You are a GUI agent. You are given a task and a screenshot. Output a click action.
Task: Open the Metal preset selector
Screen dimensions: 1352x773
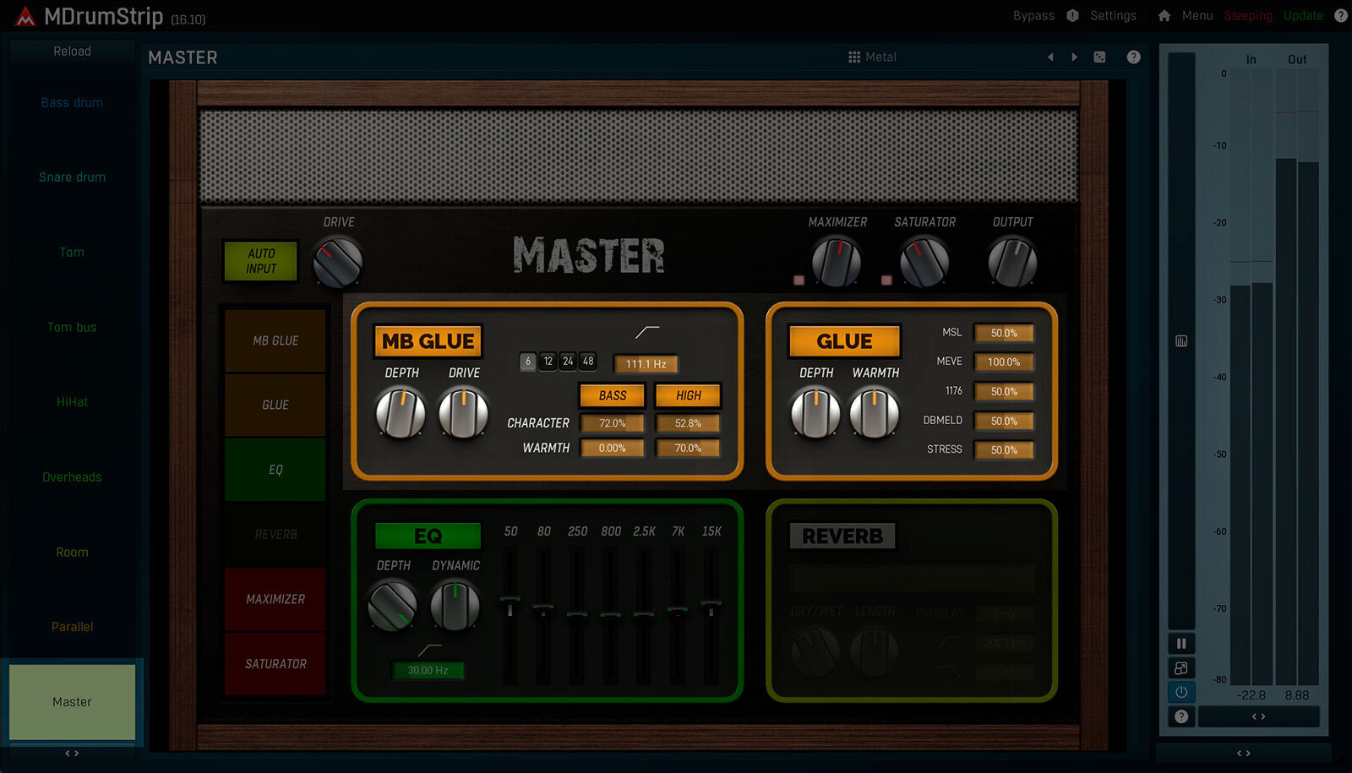pos(872,57)
